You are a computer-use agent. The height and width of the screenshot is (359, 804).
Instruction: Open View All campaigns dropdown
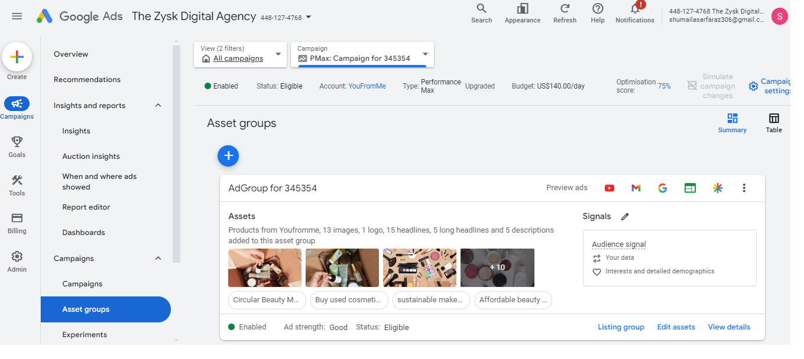point(240,54)
